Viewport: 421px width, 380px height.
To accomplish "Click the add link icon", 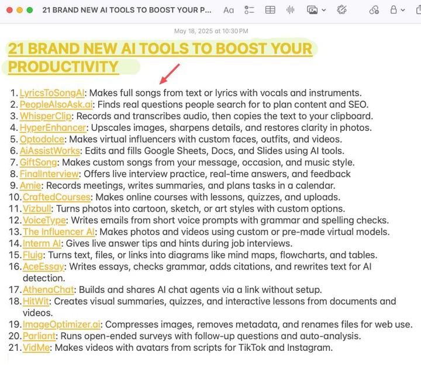I will point(374,10).
